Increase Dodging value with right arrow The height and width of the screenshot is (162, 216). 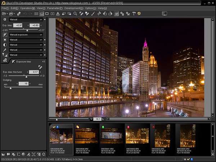(30, 84)
